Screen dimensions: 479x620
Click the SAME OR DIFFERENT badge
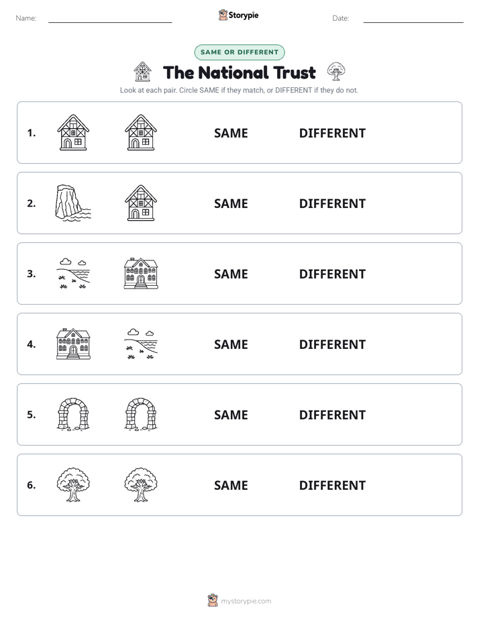click(239, 52)
